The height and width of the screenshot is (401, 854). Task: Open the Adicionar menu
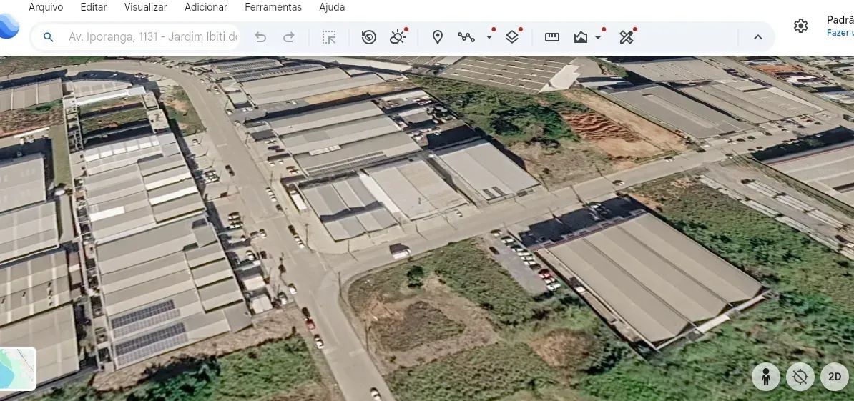[206, 7]
